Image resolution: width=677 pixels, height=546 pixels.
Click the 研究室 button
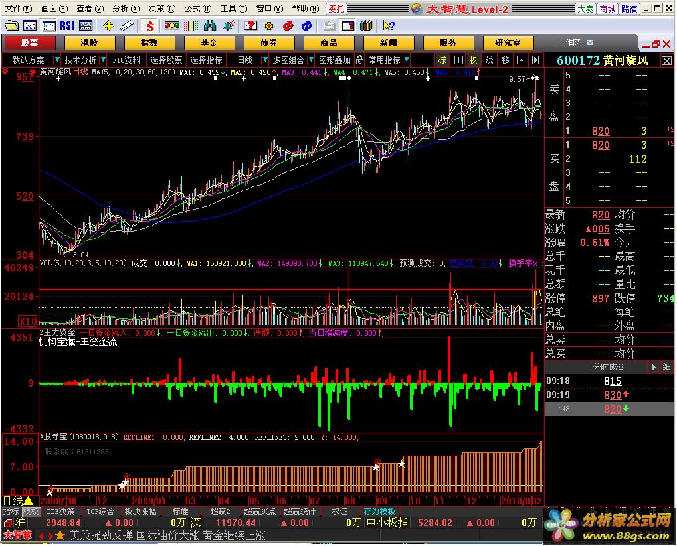point(508,43)
